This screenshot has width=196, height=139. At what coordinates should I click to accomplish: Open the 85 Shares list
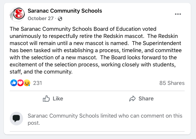(x=172, y=83)
